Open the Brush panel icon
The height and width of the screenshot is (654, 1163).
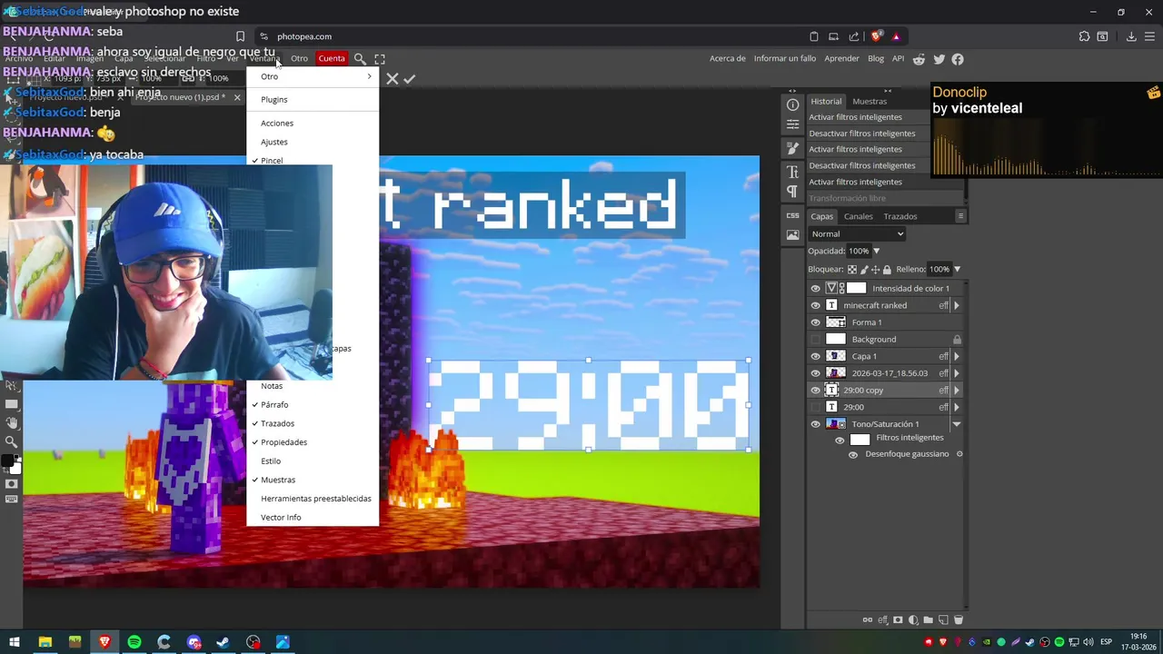(x=792, y=148)
